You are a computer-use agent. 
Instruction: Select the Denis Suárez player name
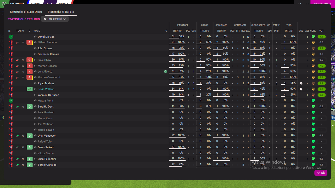coord(46,148)
